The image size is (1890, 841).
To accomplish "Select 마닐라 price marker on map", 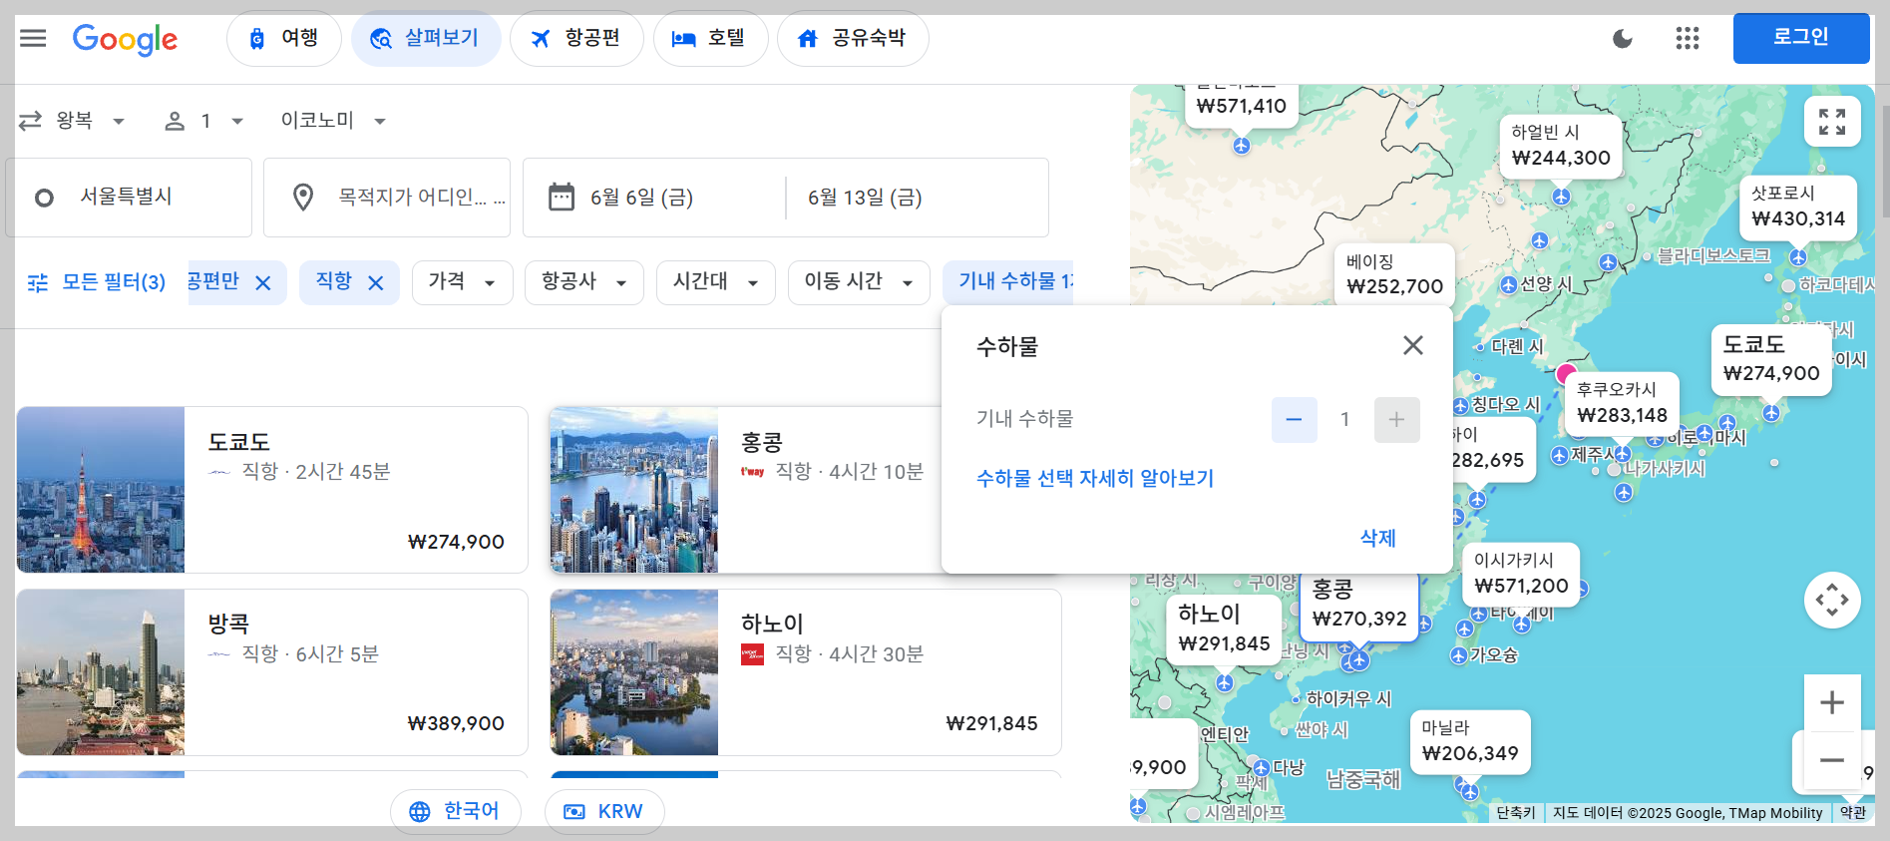I will coord(1470,742).
